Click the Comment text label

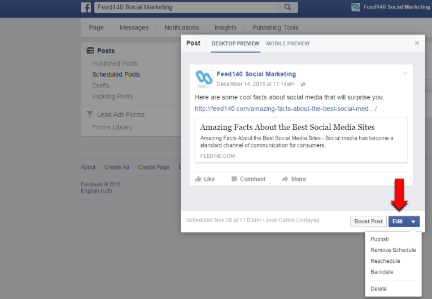click(x=252, y=179)
